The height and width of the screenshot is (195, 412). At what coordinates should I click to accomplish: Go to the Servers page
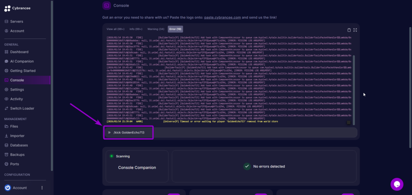pos(16,21)
